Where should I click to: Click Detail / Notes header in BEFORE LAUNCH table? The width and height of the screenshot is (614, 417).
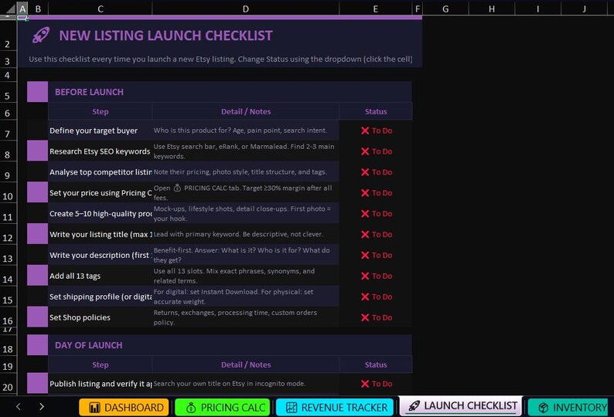(x=245, y=111)
